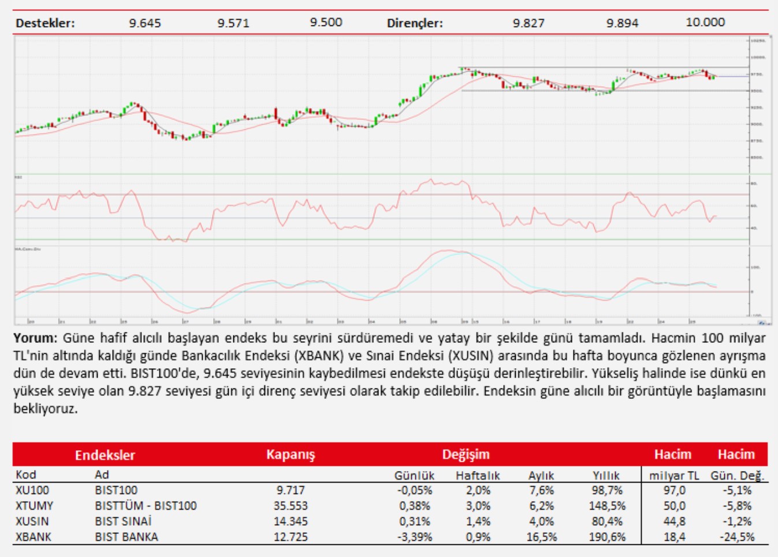The width and height of the screenshot is (778, 557).
Task: Click the Destekler label
Action: pyautogui.click(x=45, y=23)
